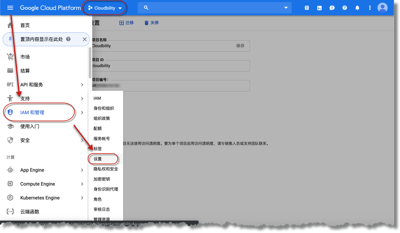Expand IAM 和管理 submenu chevron

[x=82, y=112]
